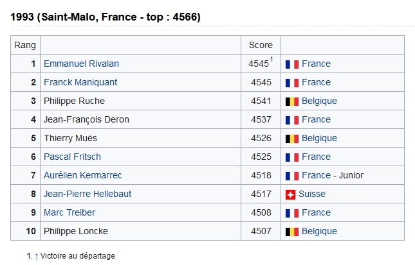Click the Suisse country link
Viewport: 415px width, 265px height.
tap(312, 194)
